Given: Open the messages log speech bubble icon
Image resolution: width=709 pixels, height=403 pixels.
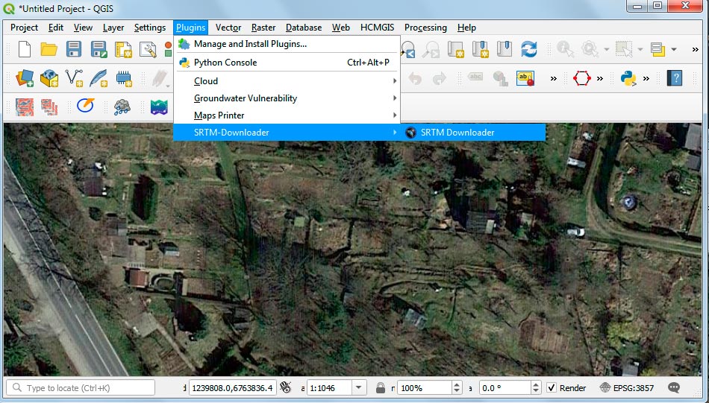Looking at the screenshot, I should tap(674, 387).
